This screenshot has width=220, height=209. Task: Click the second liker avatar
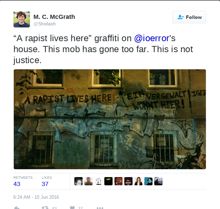[x=88, y=181]
